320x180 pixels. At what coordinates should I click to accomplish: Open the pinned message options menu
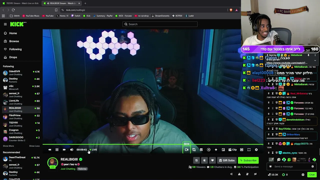tap(315, 55)
